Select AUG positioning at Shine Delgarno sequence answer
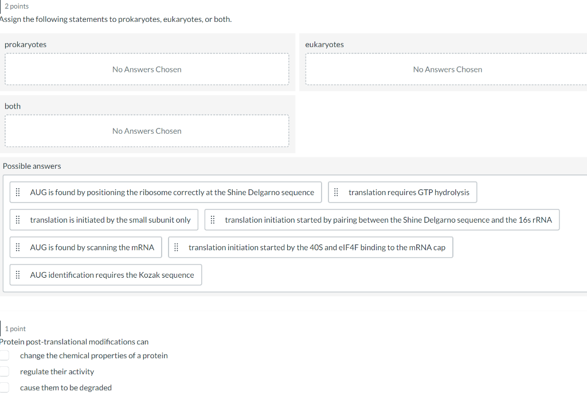This screenshot has width=587, height=396. [172, 192]
